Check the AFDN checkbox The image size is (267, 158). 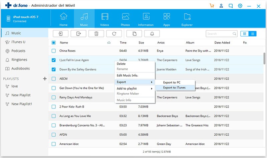pos(54,135)
